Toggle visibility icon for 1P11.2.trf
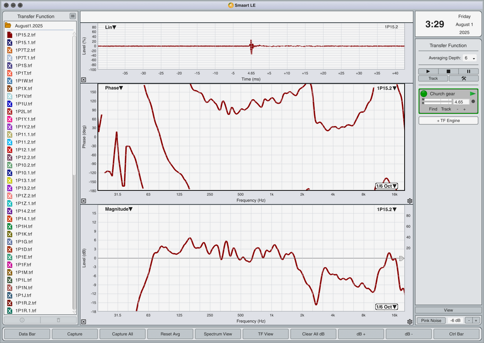 tap(9, 142)
